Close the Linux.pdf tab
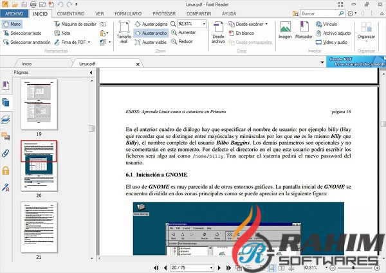Image resolution: width=386 pixels, height=273 pixels. (138, 64)
